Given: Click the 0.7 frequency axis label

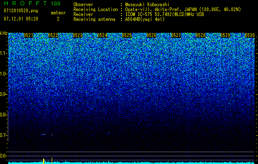Looking at the screenshot, I should [x=4, y=135].
